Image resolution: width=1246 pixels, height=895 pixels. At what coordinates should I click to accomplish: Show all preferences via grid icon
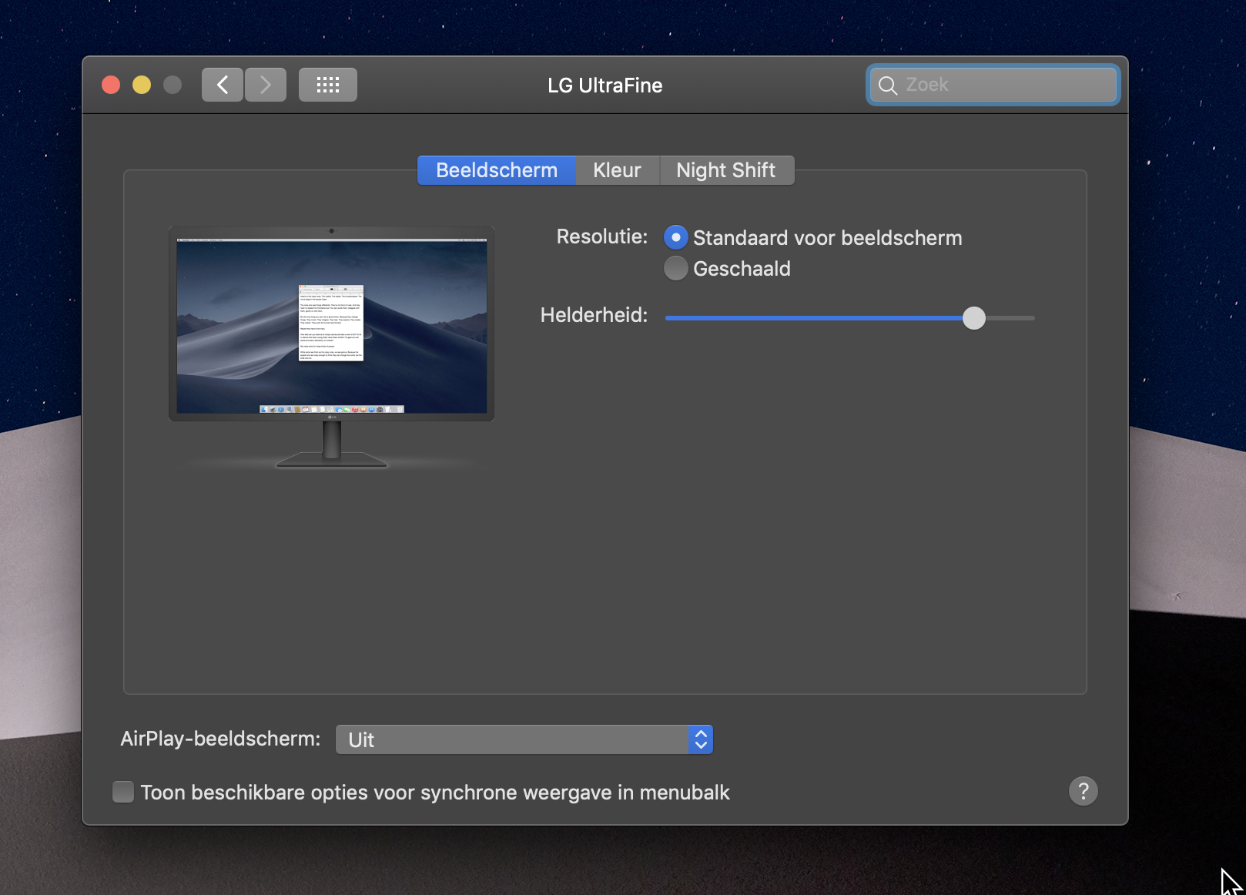point(328,85)
